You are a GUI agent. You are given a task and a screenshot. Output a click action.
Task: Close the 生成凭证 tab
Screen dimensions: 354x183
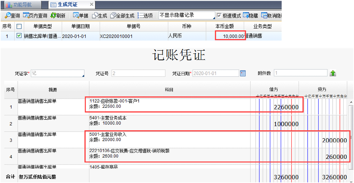point(91,5)
